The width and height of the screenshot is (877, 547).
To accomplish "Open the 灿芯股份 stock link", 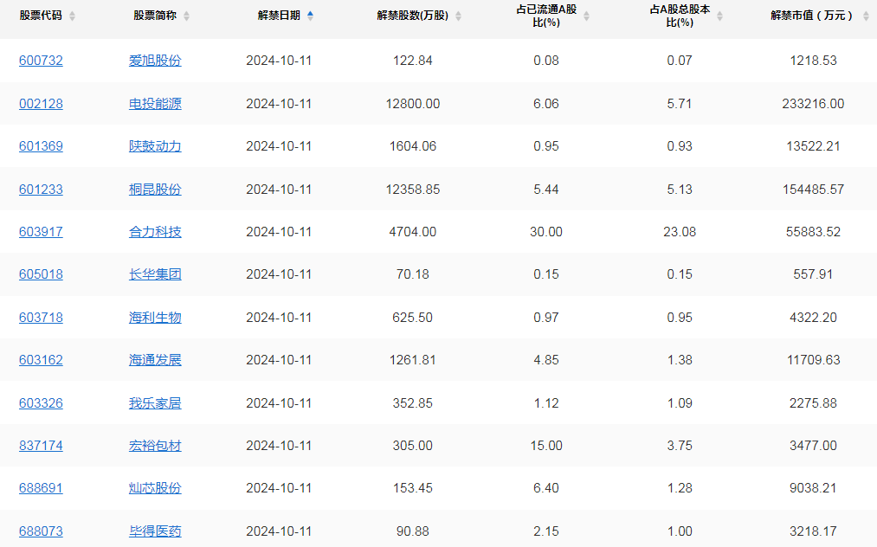I will (155, 488).
